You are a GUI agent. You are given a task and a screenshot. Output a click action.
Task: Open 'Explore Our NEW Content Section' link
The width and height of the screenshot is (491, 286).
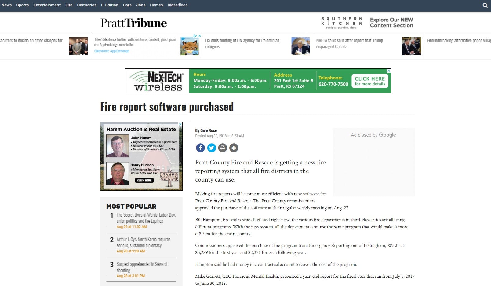[x=391, y=23]
